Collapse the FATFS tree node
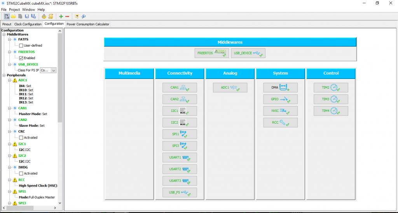Viewport: 398px width, 213px height. (x=10, y=39)
